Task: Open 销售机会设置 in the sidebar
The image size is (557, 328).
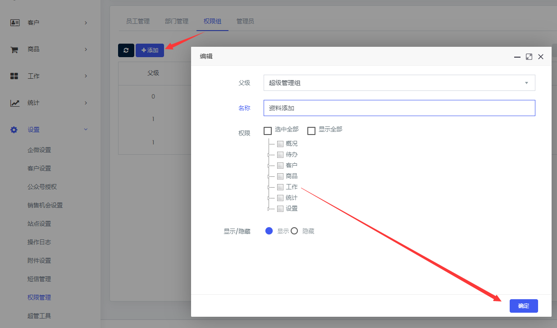Action: pos(45,205)
